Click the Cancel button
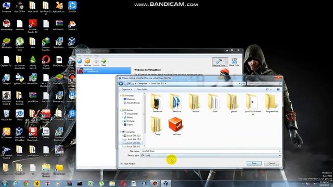This screenshot has height=187, width=333. click(272, 163)
